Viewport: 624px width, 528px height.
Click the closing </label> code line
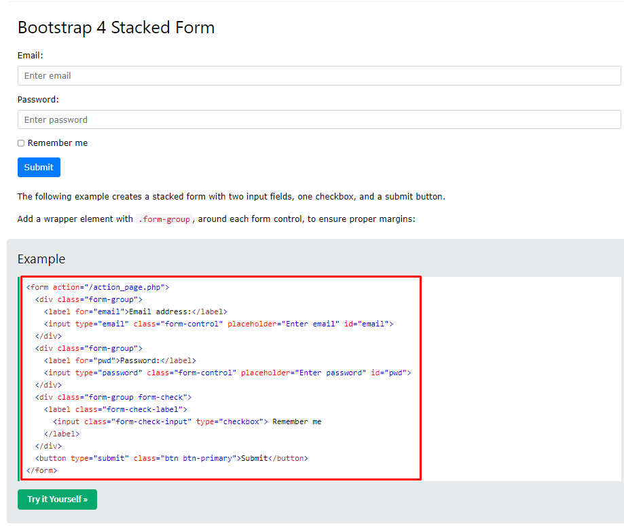pos(62,434)
